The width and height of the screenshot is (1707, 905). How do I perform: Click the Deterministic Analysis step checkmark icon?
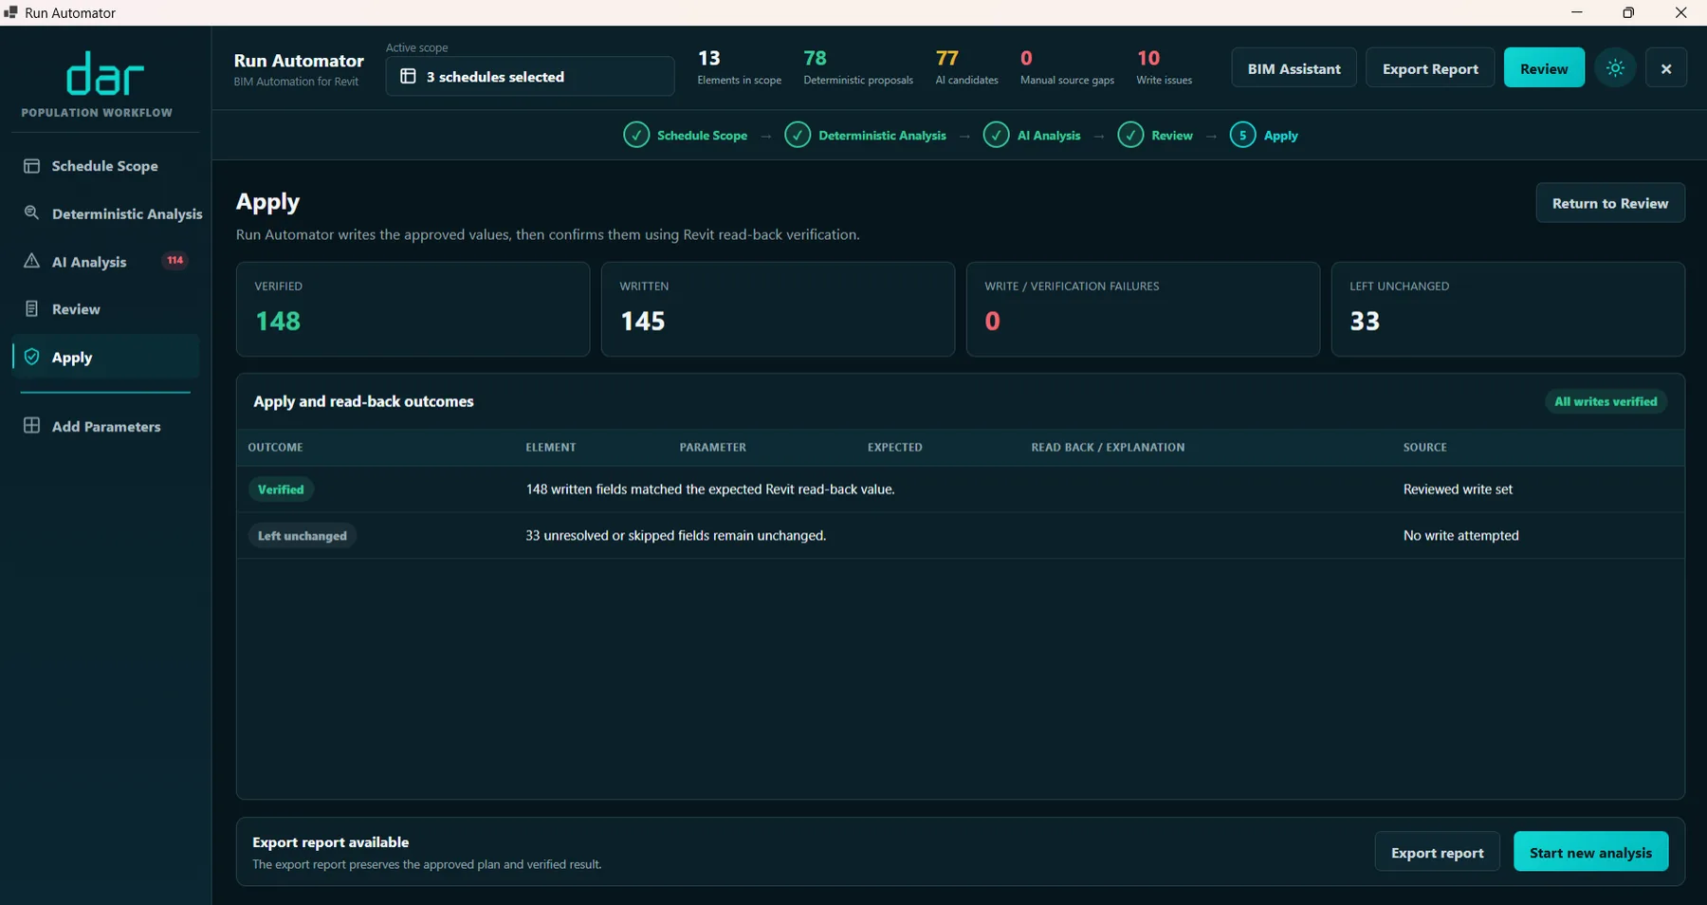point(798,136)
